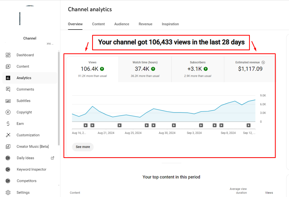Click the See more button
The height and width of the screenshot is (197, 289).
point(83,147)
